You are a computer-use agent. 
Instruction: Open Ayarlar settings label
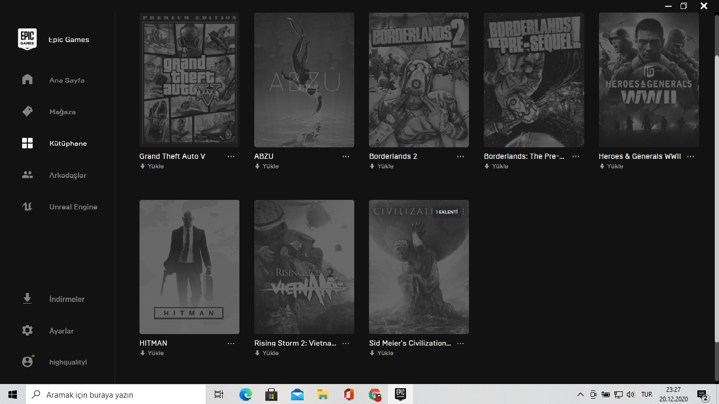(x=62, y=331)
